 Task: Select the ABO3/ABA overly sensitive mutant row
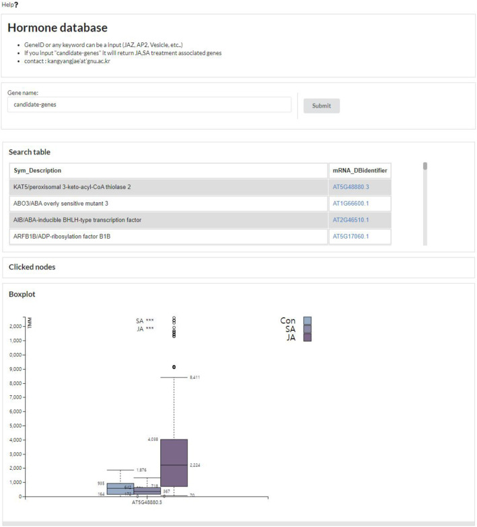tap(168, 203)
